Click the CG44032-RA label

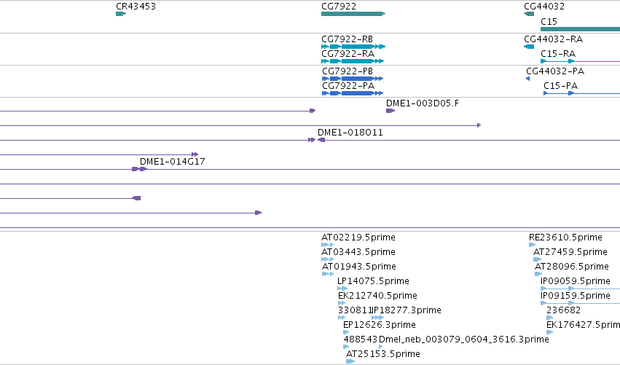553,39
